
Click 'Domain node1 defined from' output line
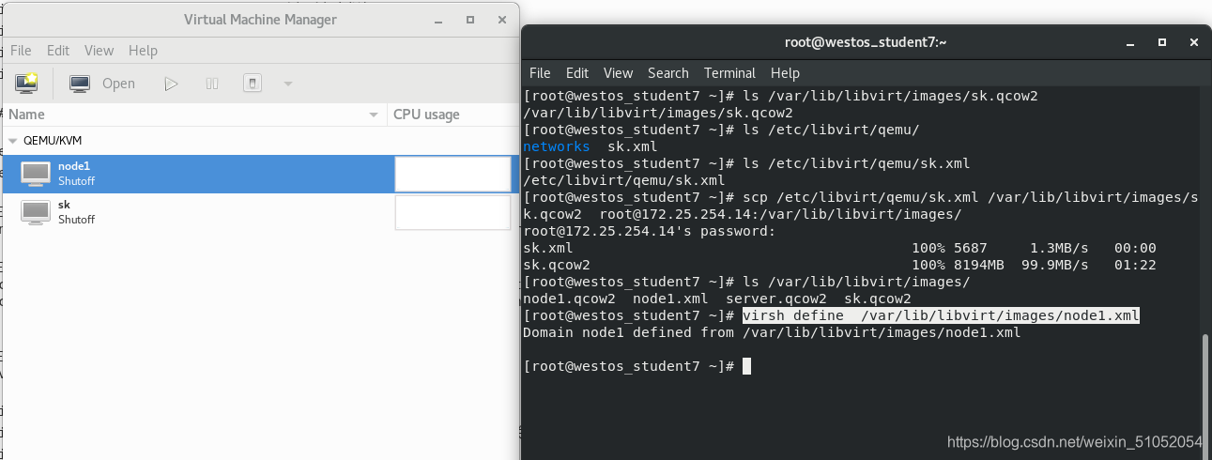pyautogui.click(x=772, y=332)
